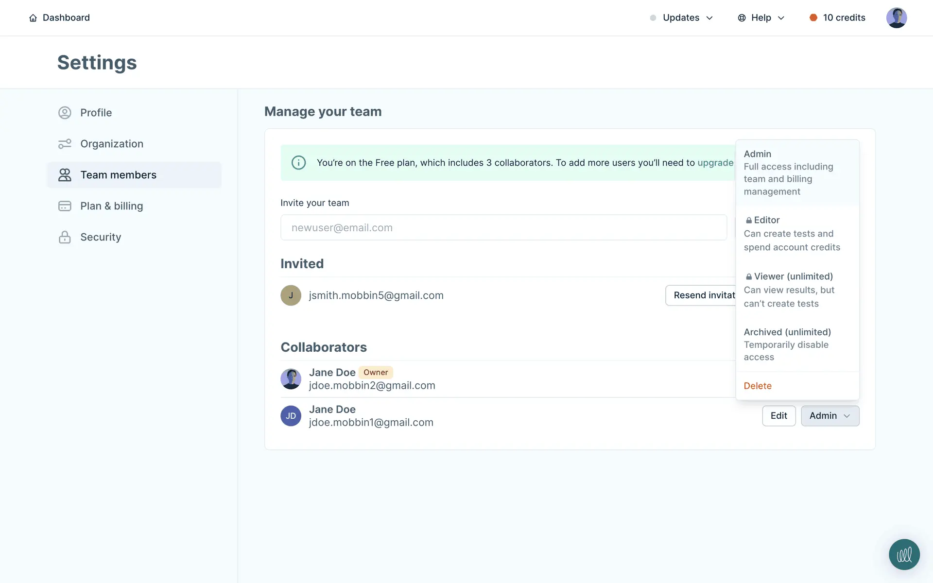Expand the Updates dropdown

[x=681, y=18]
